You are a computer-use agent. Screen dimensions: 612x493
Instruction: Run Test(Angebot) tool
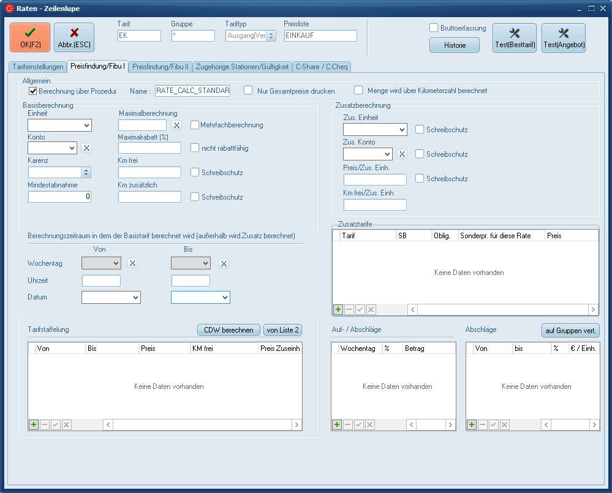click(563, 38)
